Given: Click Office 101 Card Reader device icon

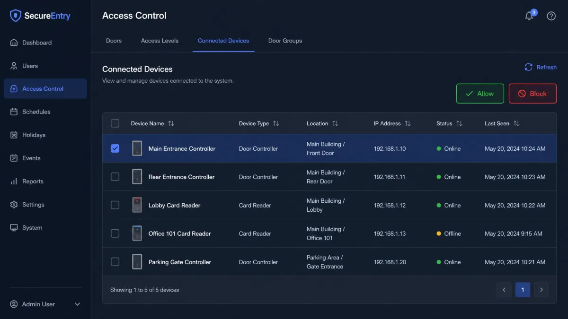Looking at the screenshot, I should click(x=137, y=233).
